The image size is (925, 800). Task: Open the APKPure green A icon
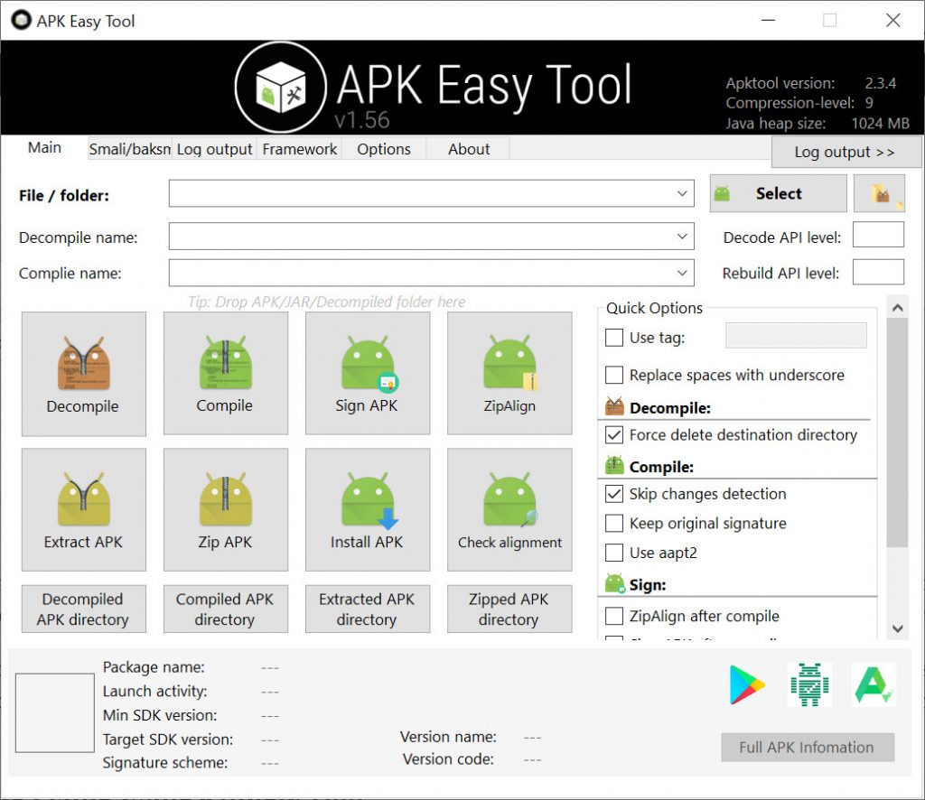coord(874,684)
